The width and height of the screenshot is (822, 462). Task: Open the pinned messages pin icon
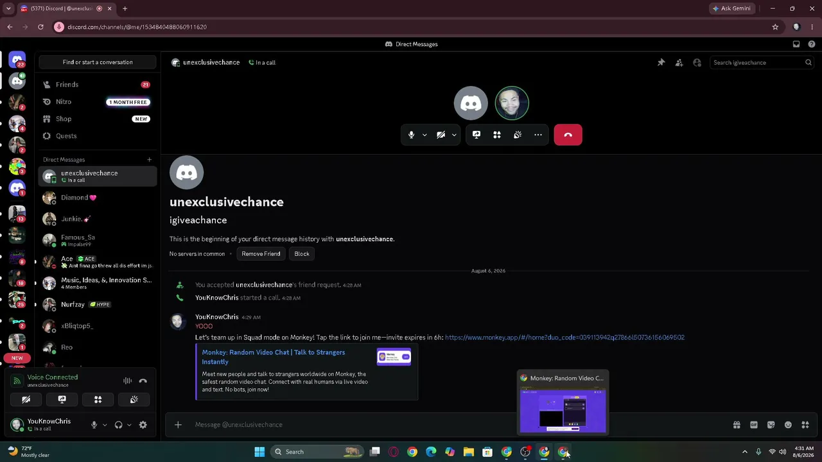tap(661, 62)
